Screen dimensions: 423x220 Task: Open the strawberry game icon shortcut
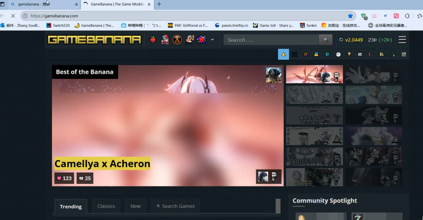(153, 40)
